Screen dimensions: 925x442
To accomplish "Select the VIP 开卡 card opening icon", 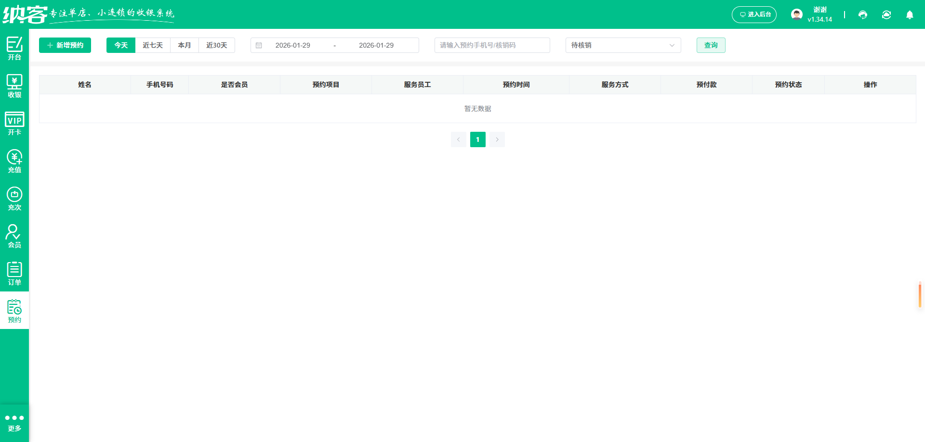I will (14, 123).
